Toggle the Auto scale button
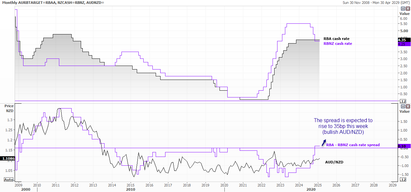 pyautogui.click(x=8, y=180)
